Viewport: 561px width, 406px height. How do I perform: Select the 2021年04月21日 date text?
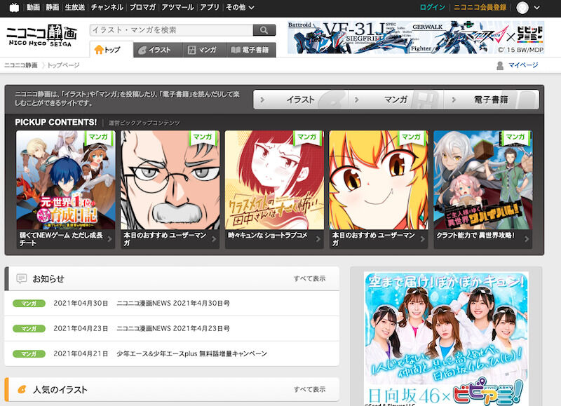[x=81, y=354]
